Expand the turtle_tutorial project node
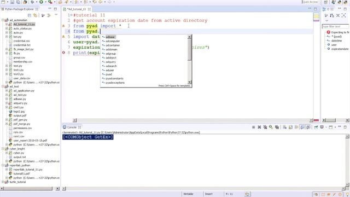The height and width of the screenshot is (197, 350). click(x=3, y=182)
